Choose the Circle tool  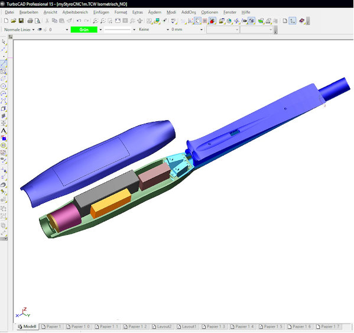click(x=4, y=86)
